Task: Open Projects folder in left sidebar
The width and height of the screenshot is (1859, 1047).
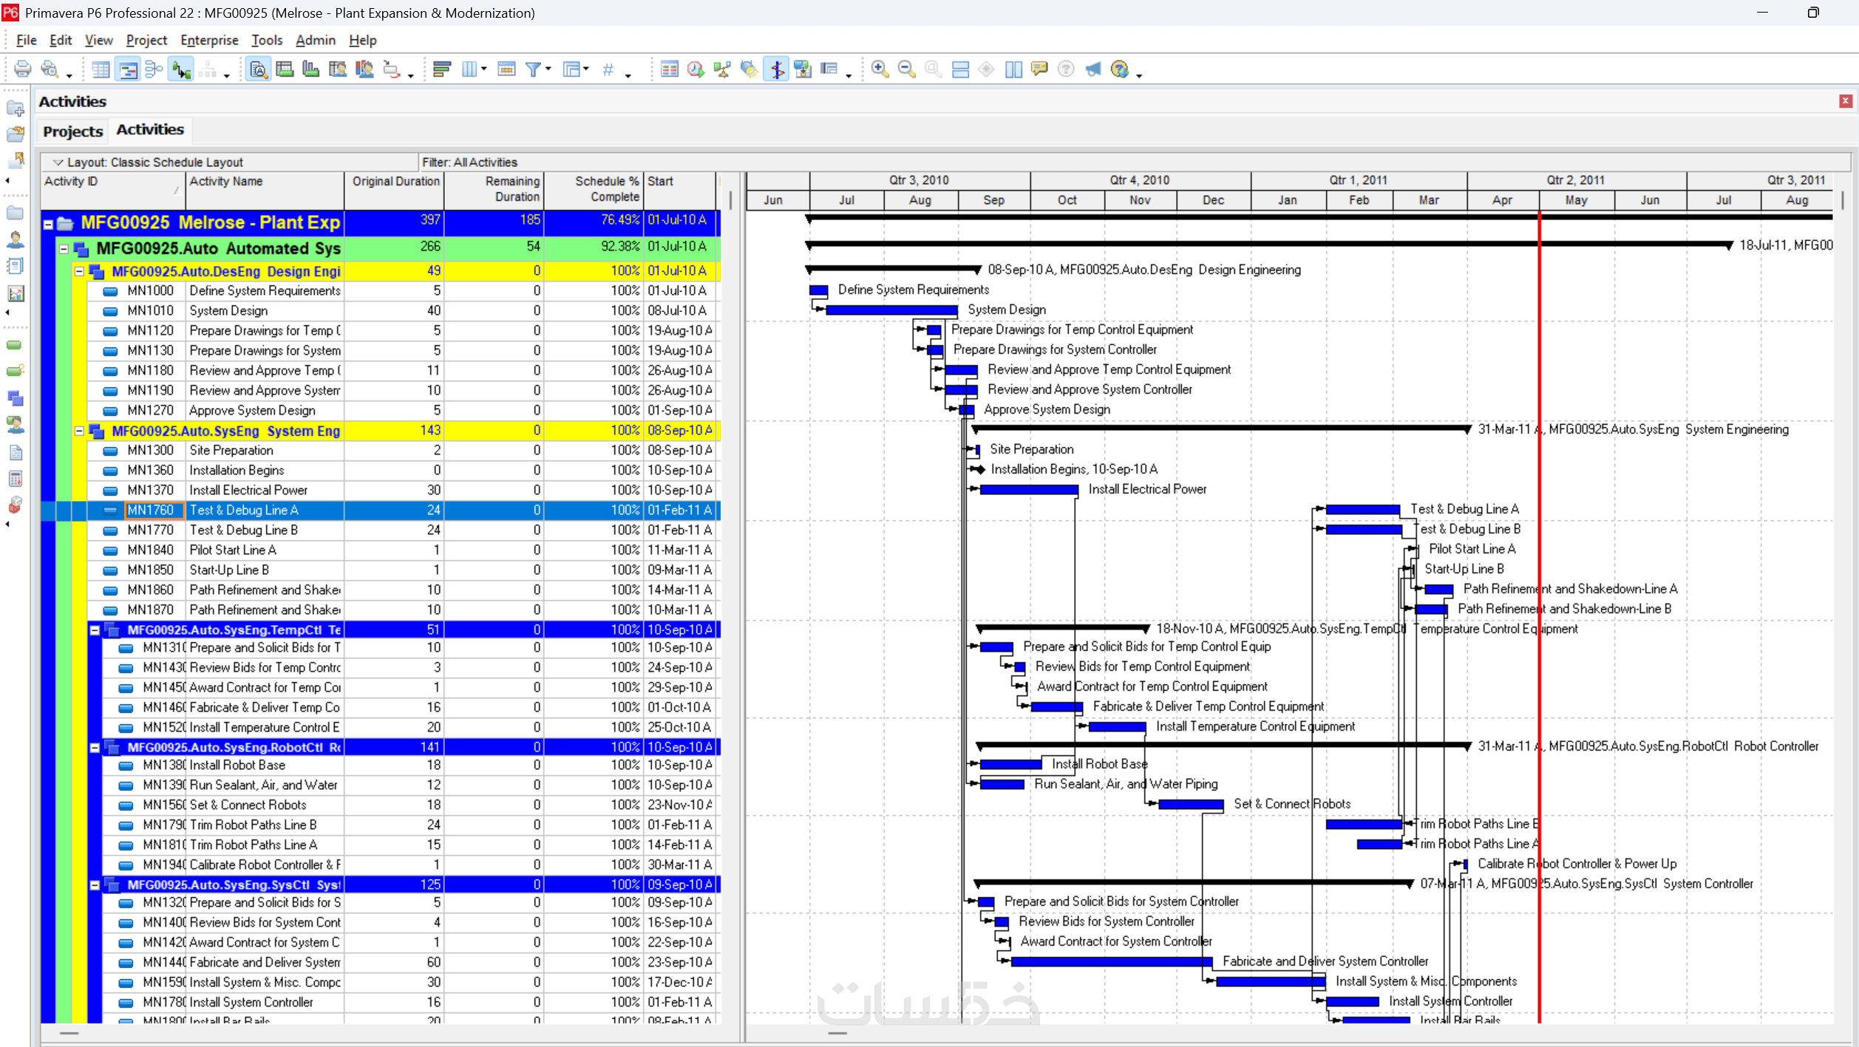Action: [15, 213]
